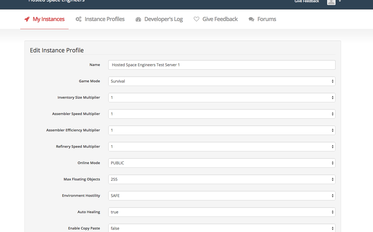Click the Name field label
Viewport: 373px width, 232px height.
(95, 65)
